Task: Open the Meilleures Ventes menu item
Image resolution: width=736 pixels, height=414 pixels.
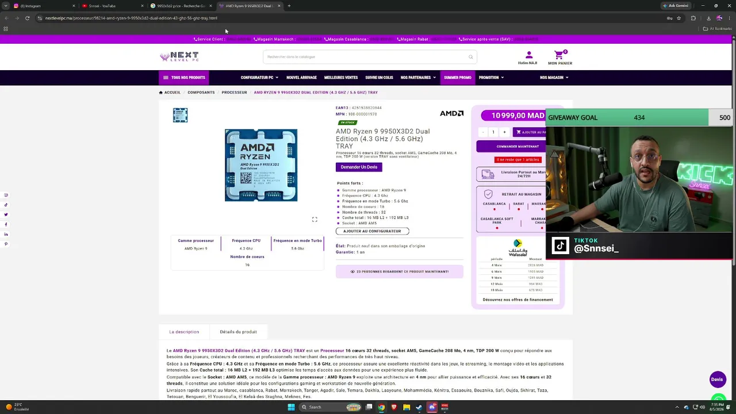Action: 341,78
